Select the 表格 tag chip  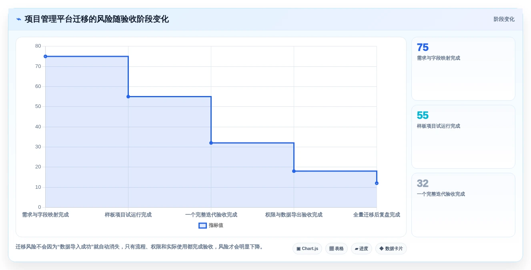337,249
